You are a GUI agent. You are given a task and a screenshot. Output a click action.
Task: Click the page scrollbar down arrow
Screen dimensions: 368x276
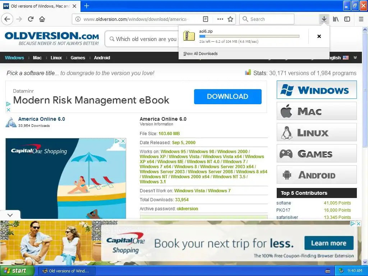coord(365,262)
